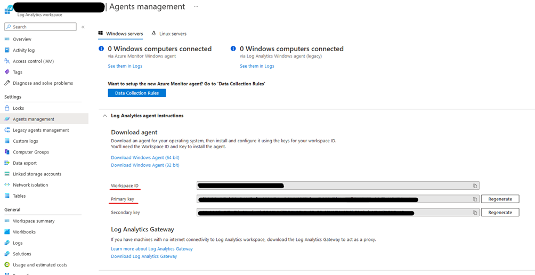The height and width of the screenshot is (275, 535).
Task: Click the Custom logs icon
Action: click(7, 141)
